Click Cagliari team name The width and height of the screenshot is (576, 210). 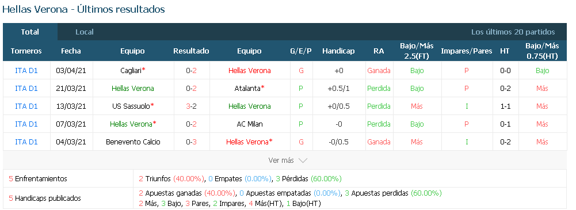pos(131,71)
